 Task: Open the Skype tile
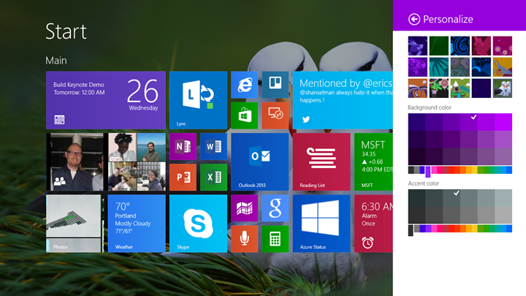(198, 224)
